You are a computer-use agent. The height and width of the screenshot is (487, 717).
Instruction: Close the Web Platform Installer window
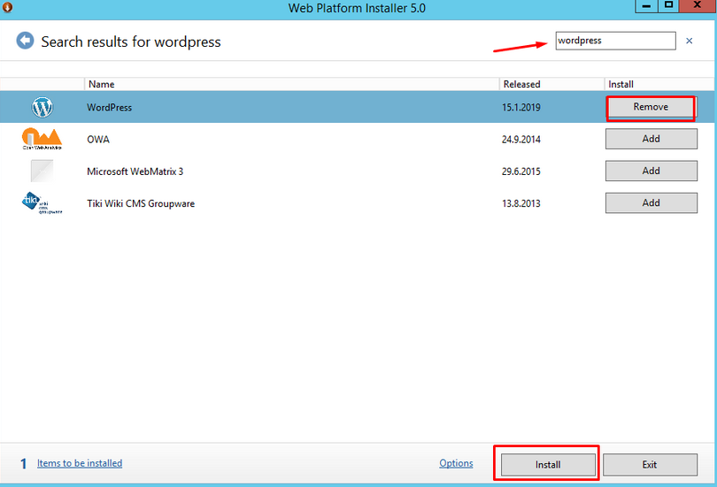tap(698, 6)
